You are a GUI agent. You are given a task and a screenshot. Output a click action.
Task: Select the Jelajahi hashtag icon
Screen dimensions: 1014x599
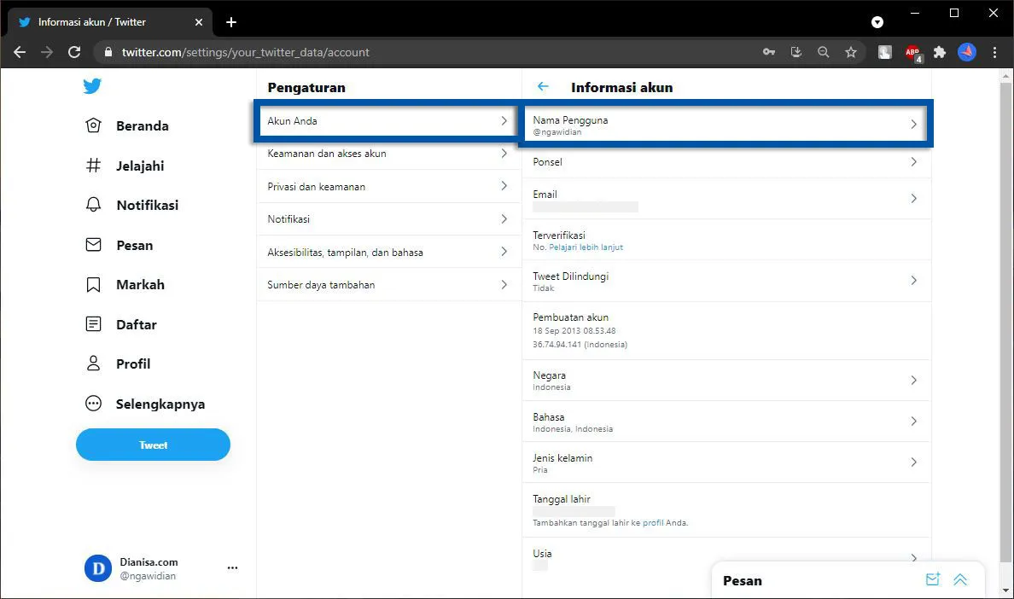tap(92, 166)
